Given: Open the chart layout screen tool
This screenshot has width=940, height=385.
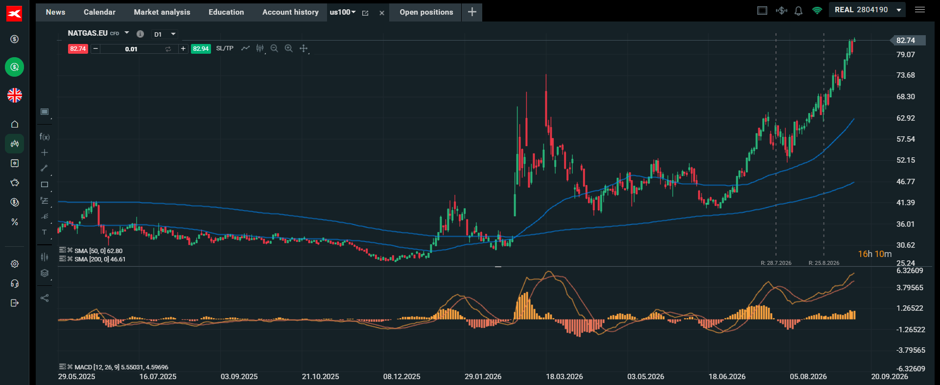Looking at the screenshot, I should coord(45,112).
